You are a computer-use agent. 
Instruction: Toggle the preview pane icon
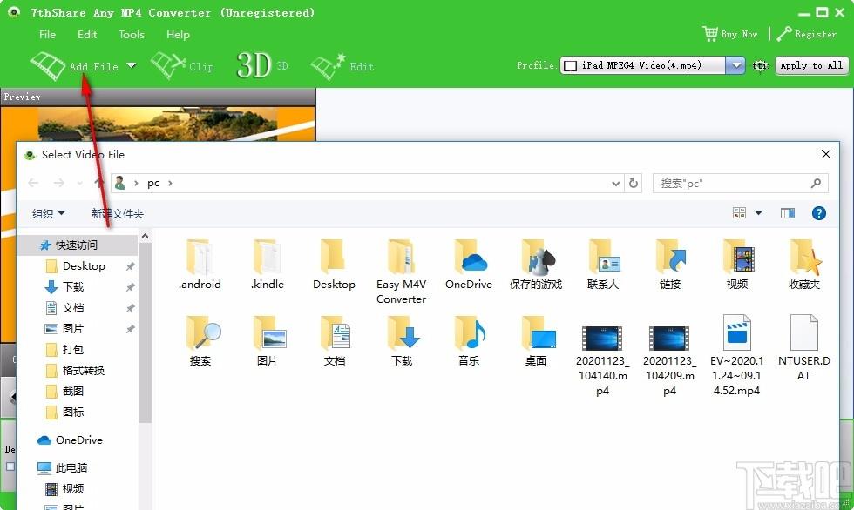788,213
